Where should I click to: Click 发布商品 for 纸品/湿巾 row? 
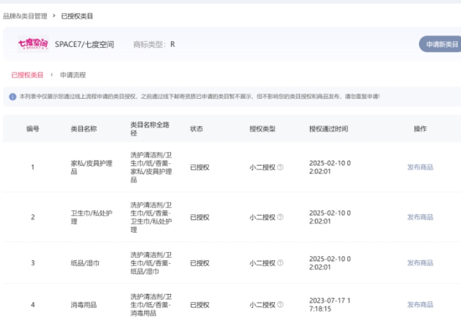[420, 263]
